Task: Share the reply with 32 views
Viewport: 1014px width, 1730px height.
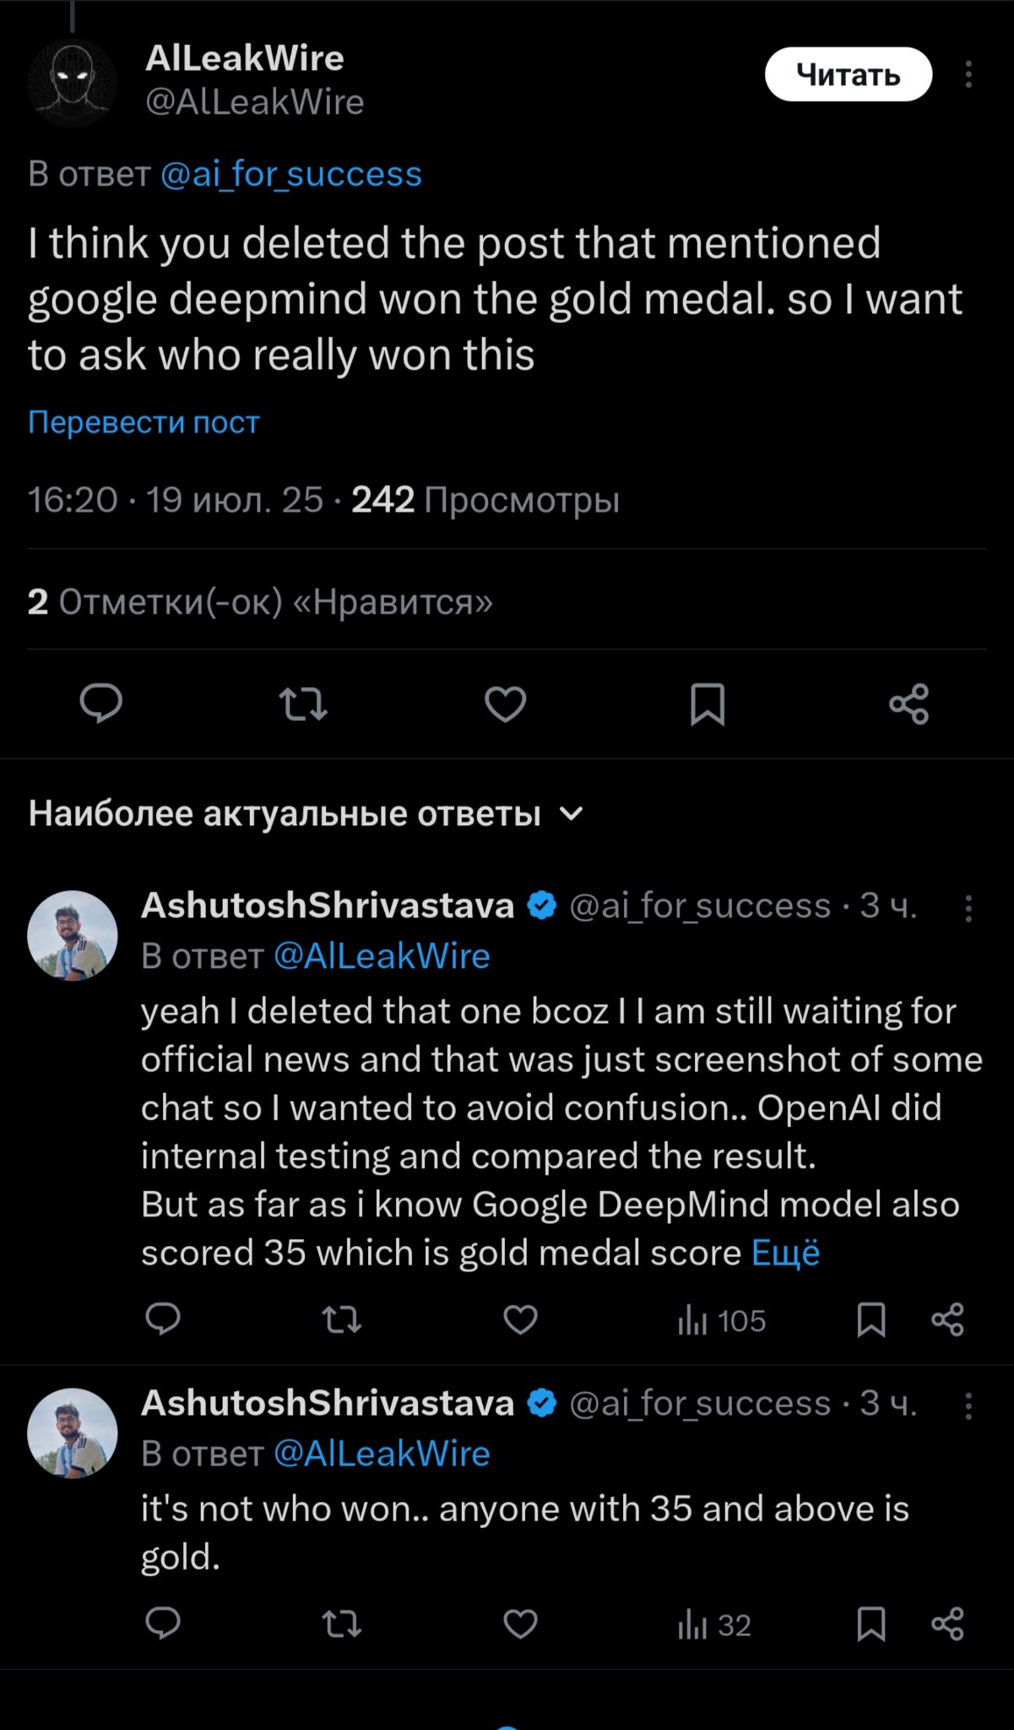Action: [x=947, y=1624]
